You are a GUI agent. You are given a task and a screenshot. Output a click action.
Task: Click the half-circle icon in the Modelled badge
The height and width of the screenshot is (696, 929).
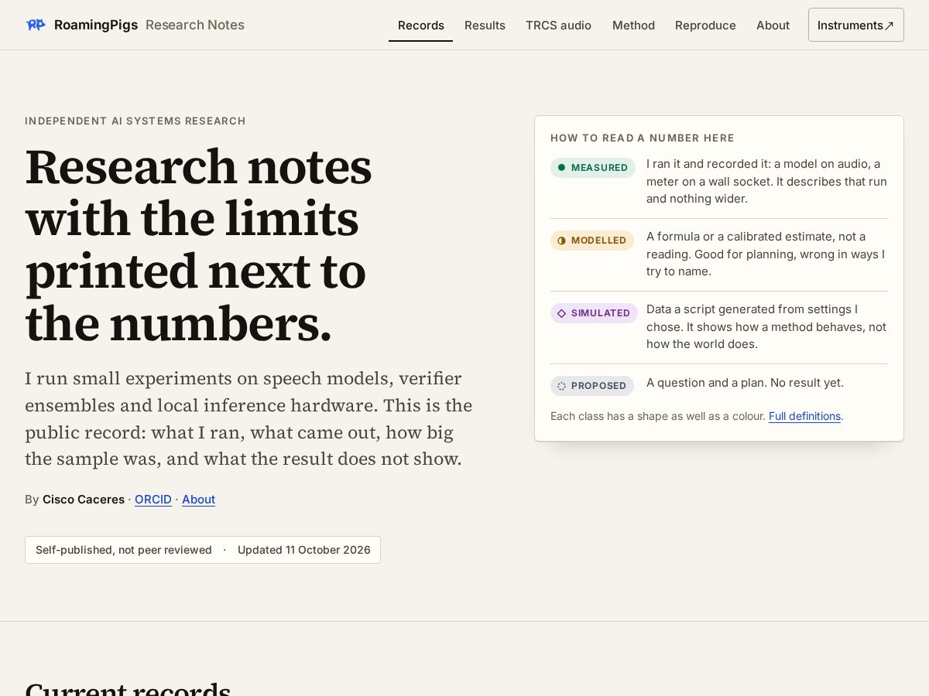[561, 241]
